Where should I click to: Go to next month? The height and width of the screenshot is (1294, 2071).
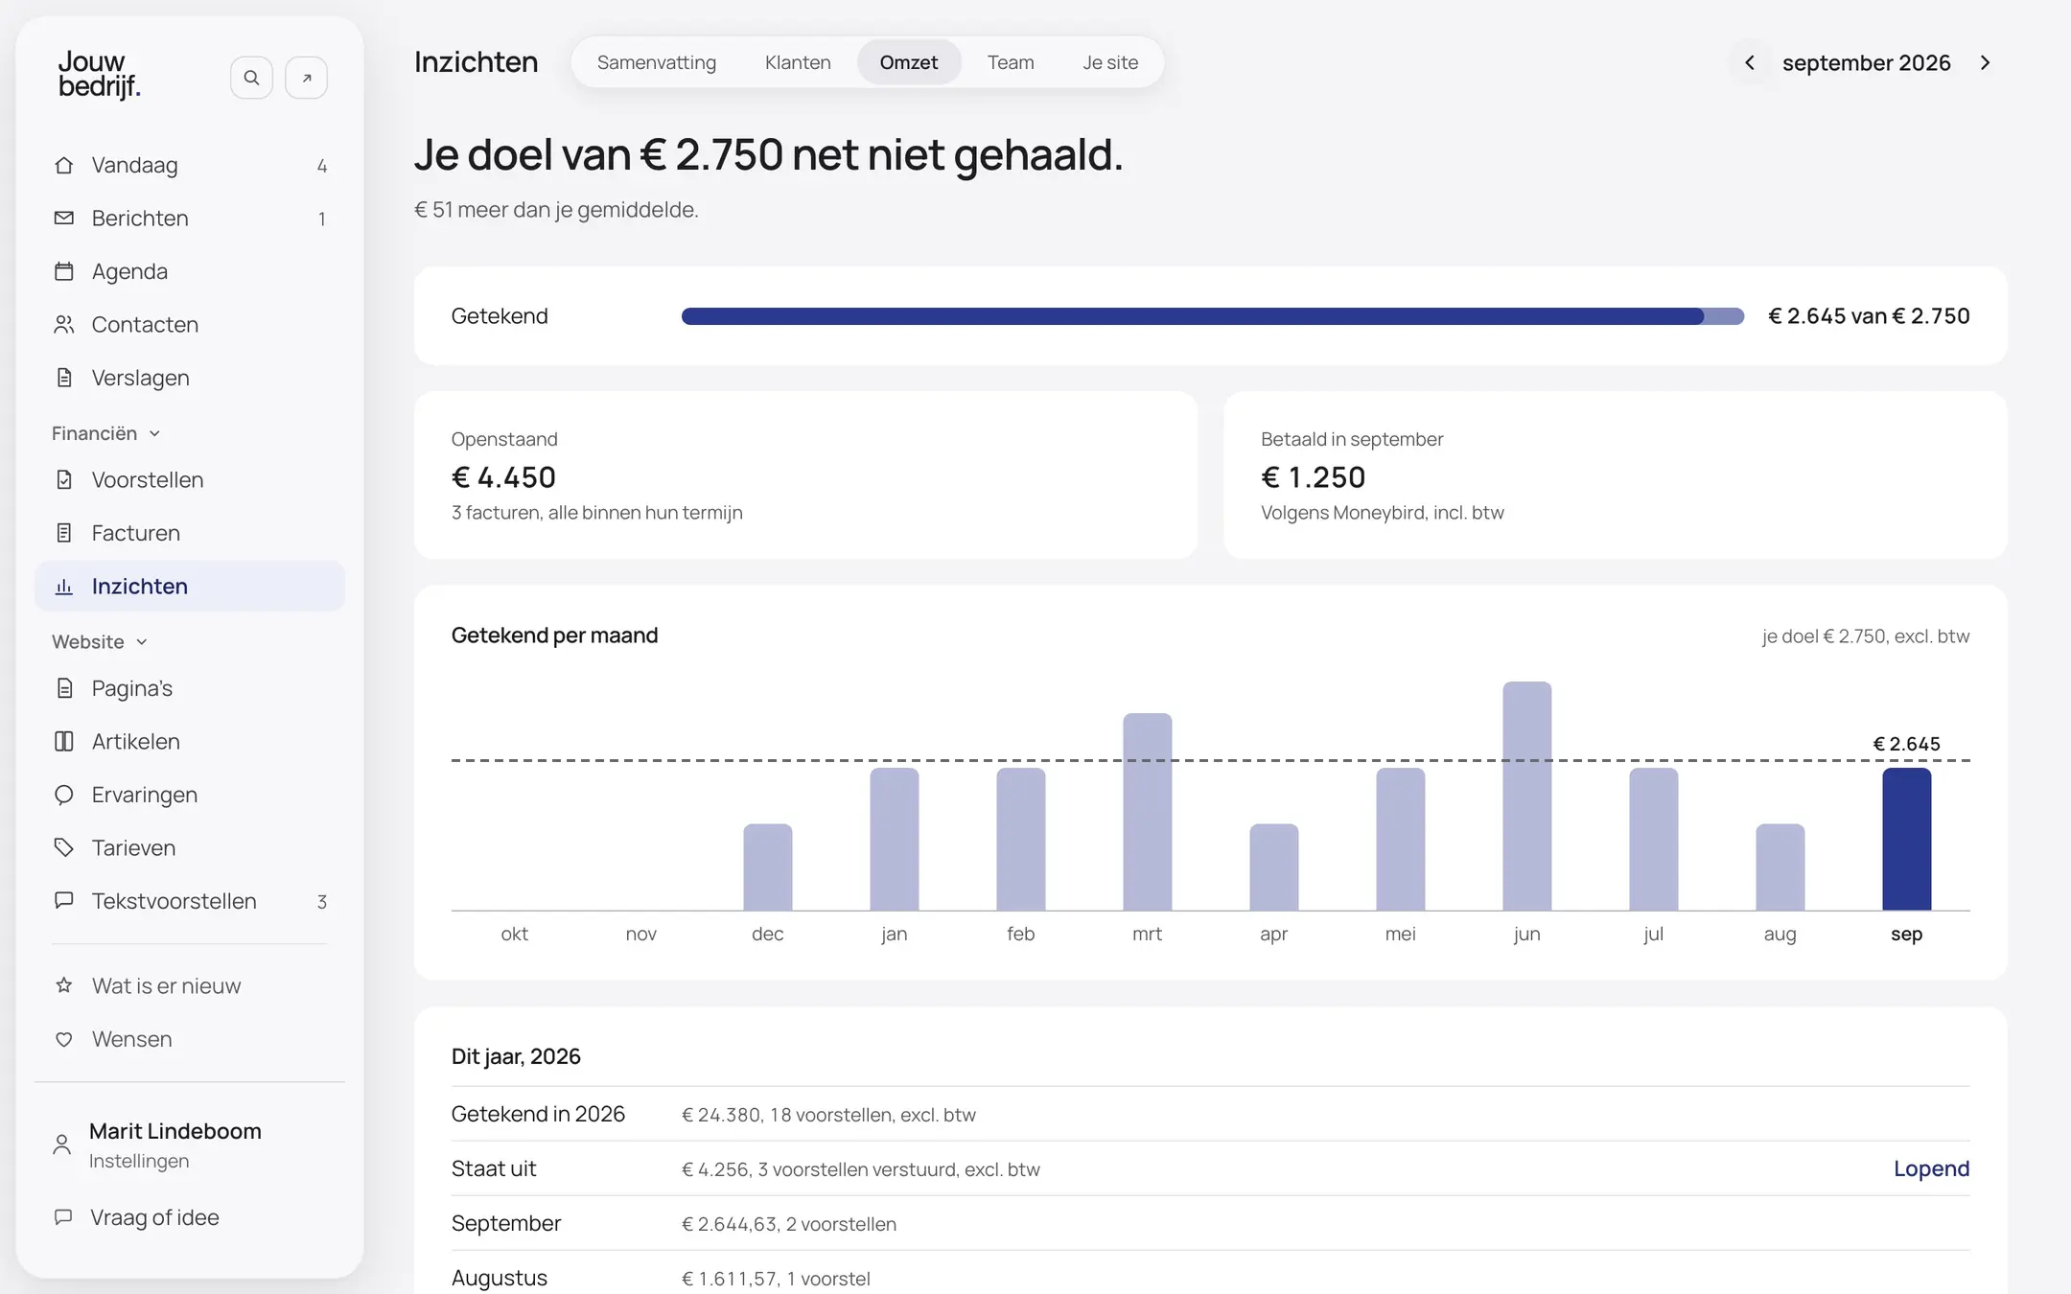pyautogui.click(x=1986, y=62)
